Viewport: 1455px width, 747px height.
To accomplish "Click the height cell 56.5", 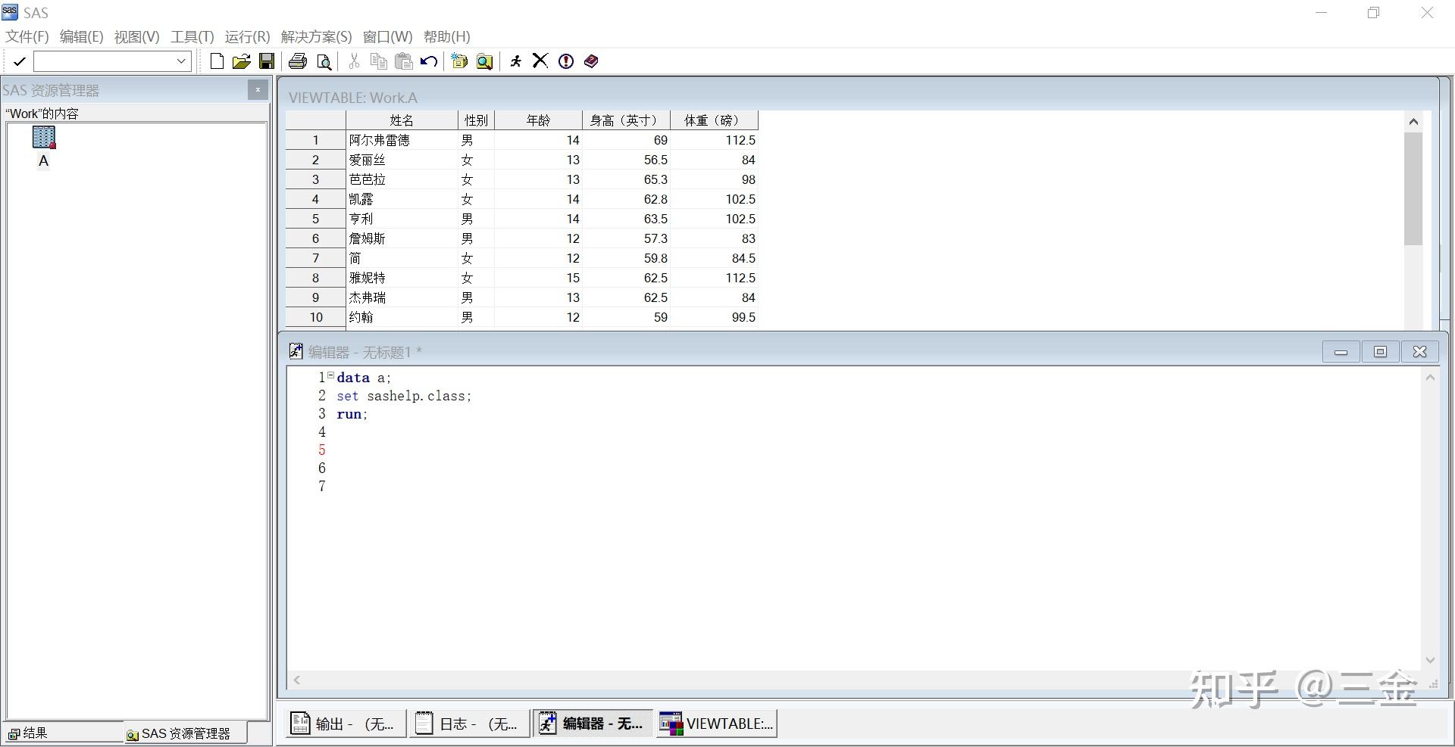I will click(x=626, y=160).
